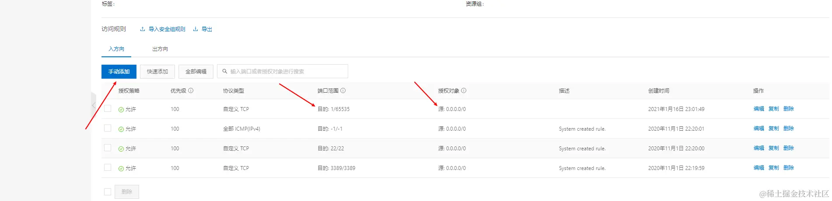The height and width of the screenshot is (201, 832).
Task: Click the timestamp 2020年11月1日 22:19:59
Action: pyautogui.click(x=676, y=168)
